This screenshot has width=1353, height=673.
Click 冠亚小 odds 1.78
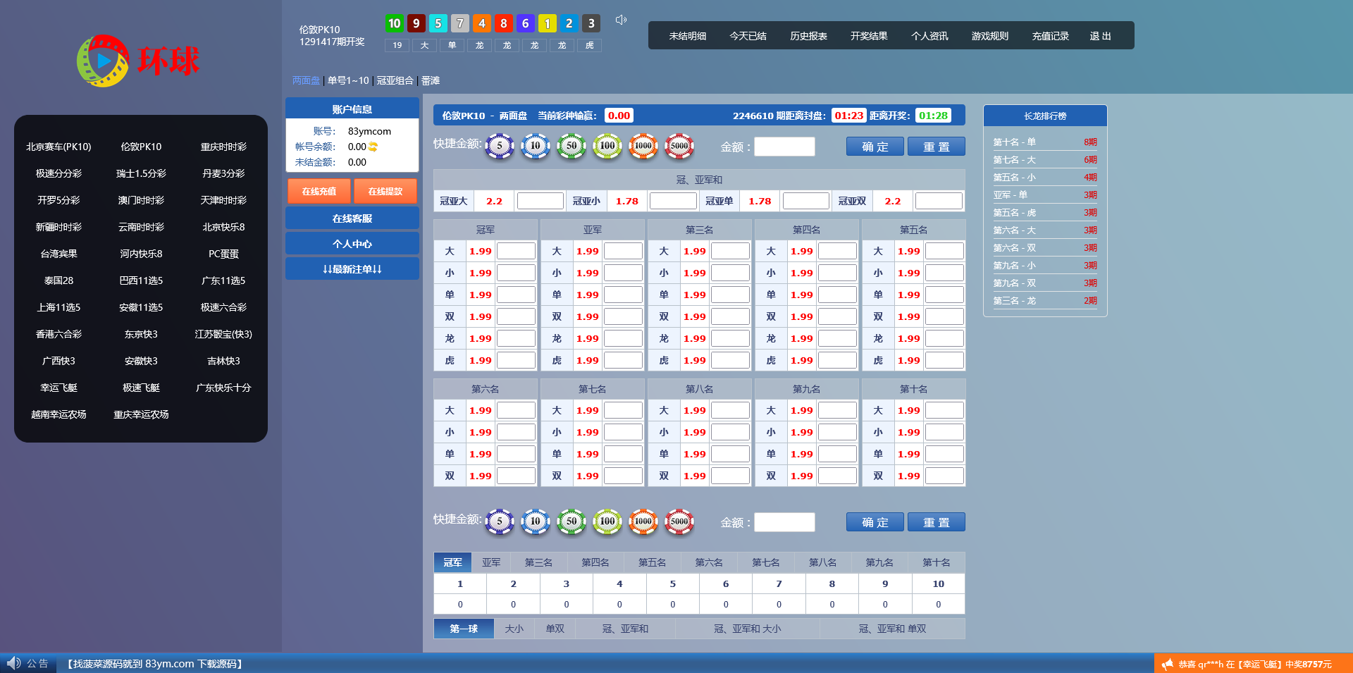(x=627, y=201)
